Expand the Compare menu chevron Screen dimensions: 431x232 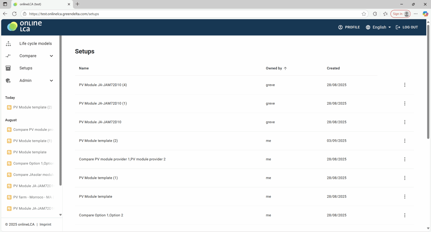click(x=51, y=56)
